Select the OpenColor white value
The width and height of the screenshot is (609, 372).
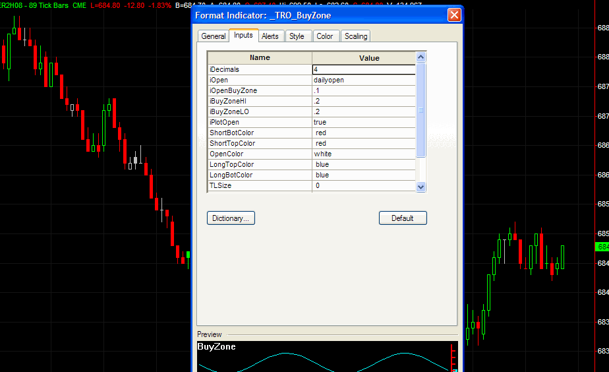click(x=363, y=154)
